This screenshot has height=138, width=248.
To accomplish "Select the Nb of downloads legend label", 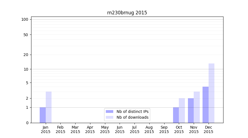I will pos(133,118).
